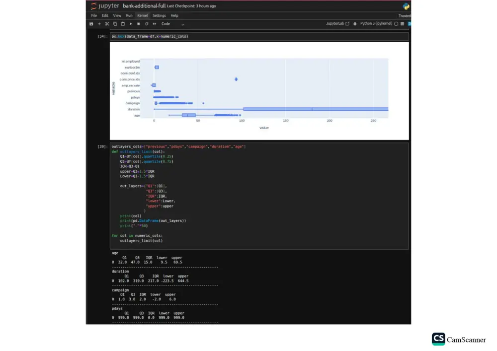
Task: Switch kernel via Python 3 (ipykernel) selector
Action: pyautogui.click(x=377, y=23)
